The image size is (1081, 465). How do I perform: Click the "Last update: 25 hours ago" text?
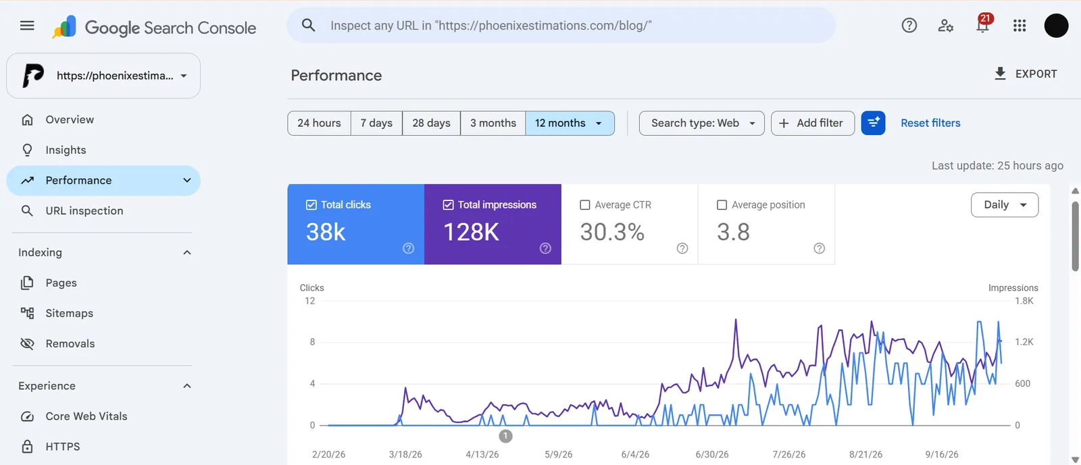coord(997,165)
